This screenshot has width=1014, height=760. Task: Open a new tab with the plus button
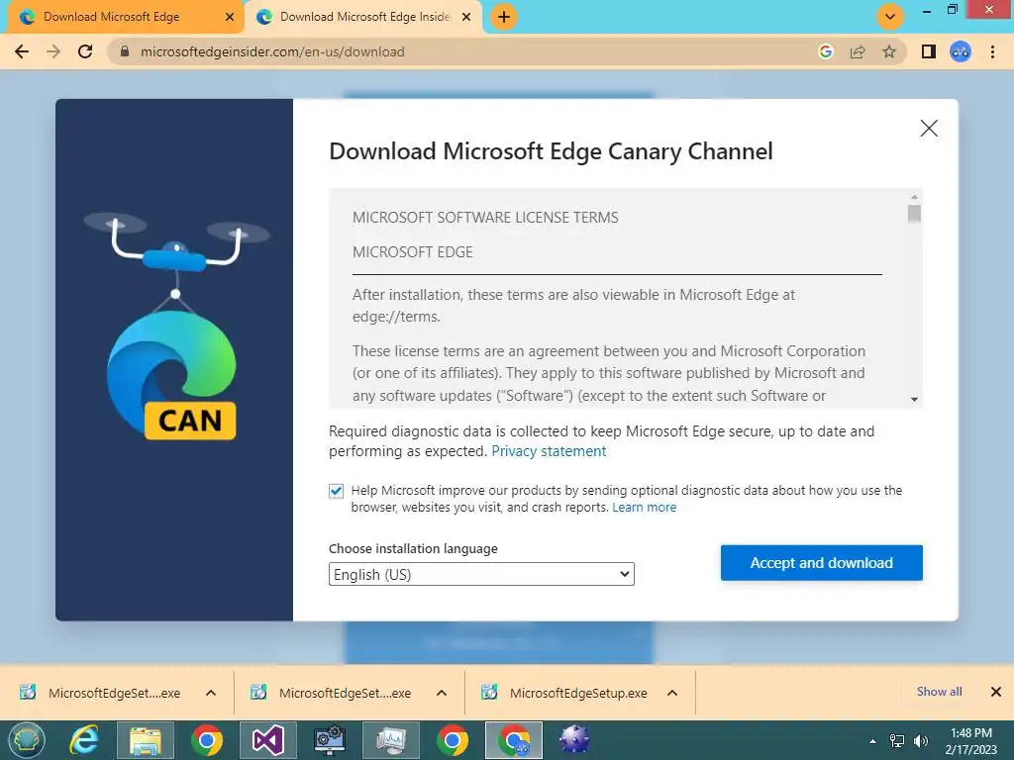pyautogui.click(x=504, y=17)
